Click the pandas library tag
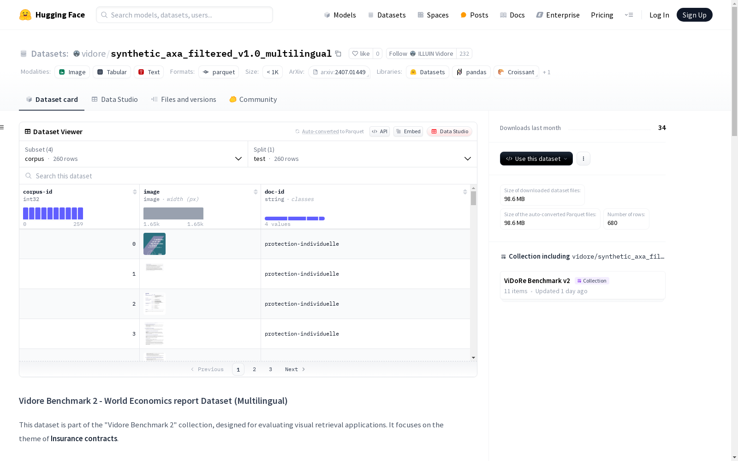Image resolution: width=738 pixels, height=461 pixels. point(471,72)
